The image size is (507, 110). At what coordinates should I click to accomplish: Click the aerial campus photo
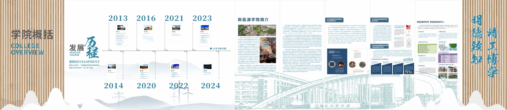[x=257, y=31]
